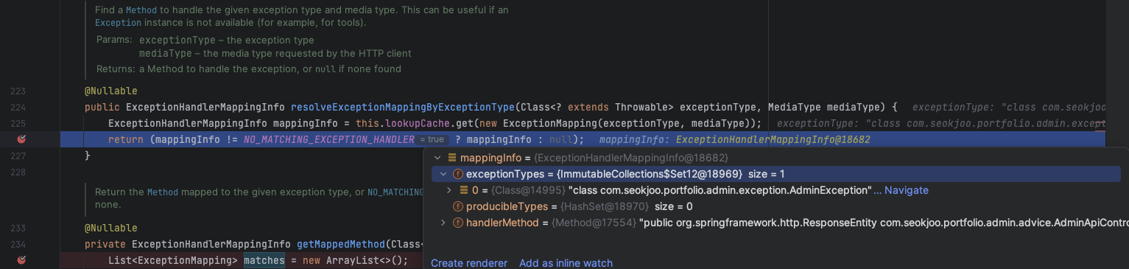Click the 'size = 1' value of exceptionTypes
Image resolution: width=1129 pixels, height=269 pixels.
tap(767, 174)
